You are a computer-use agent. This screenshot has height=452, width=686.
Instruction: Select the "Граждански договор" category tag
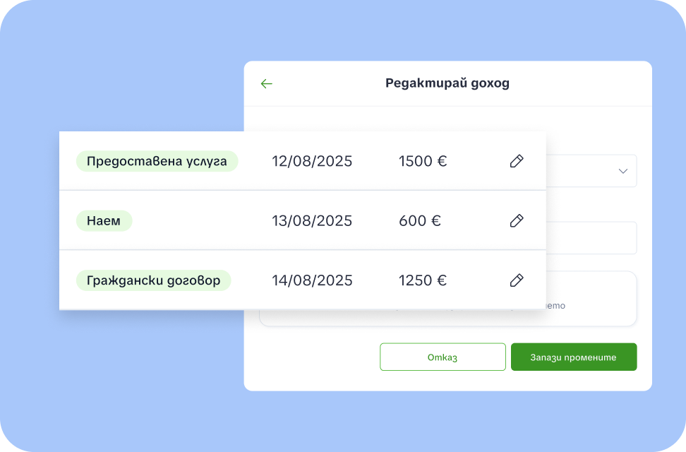pos(153,280)
